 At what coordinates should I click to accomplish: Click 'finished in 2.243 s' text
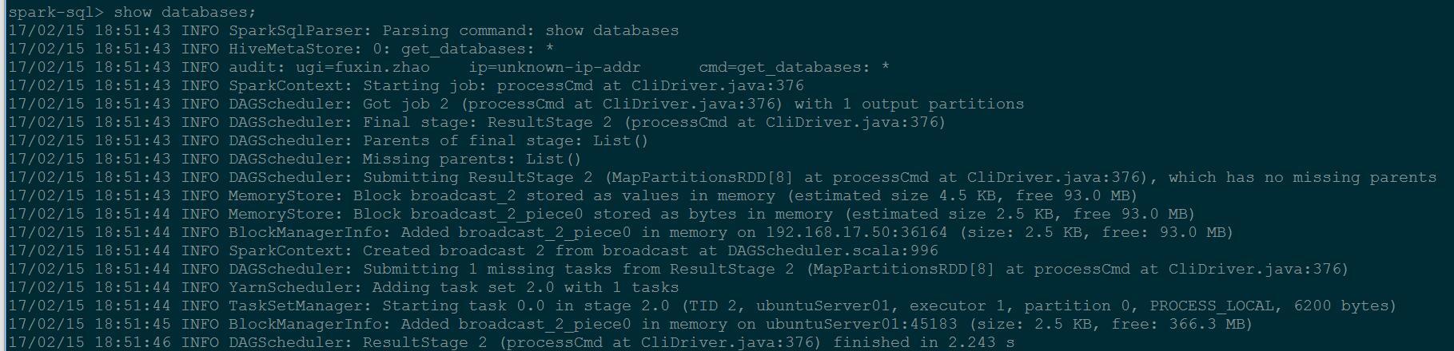click(923, 342)
